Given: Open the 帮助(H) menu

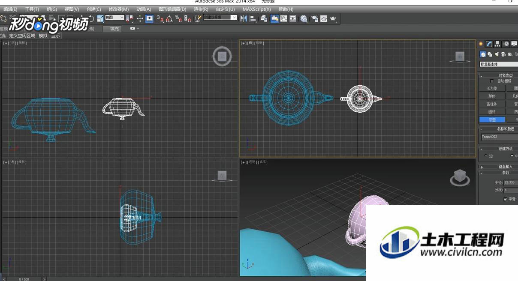Looking at the screenshot, I should (x=286, y=9).
